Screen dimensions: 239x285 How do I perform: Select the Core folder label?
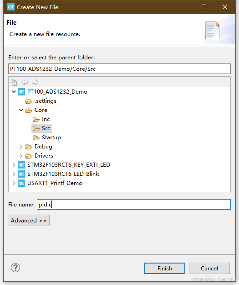(41, 110)
